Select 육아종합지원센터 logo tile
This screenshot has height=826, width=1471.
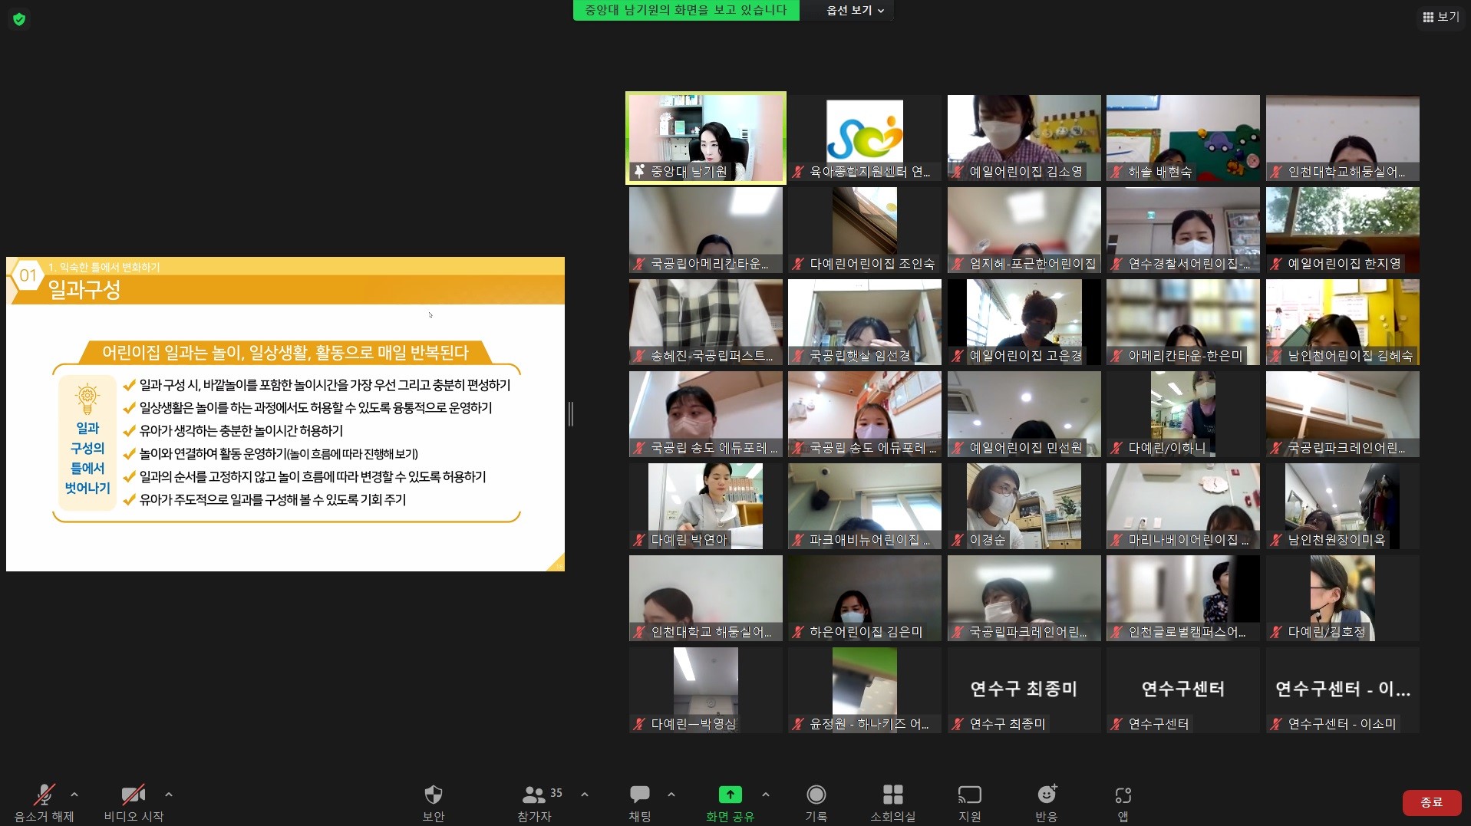point(865,138)
